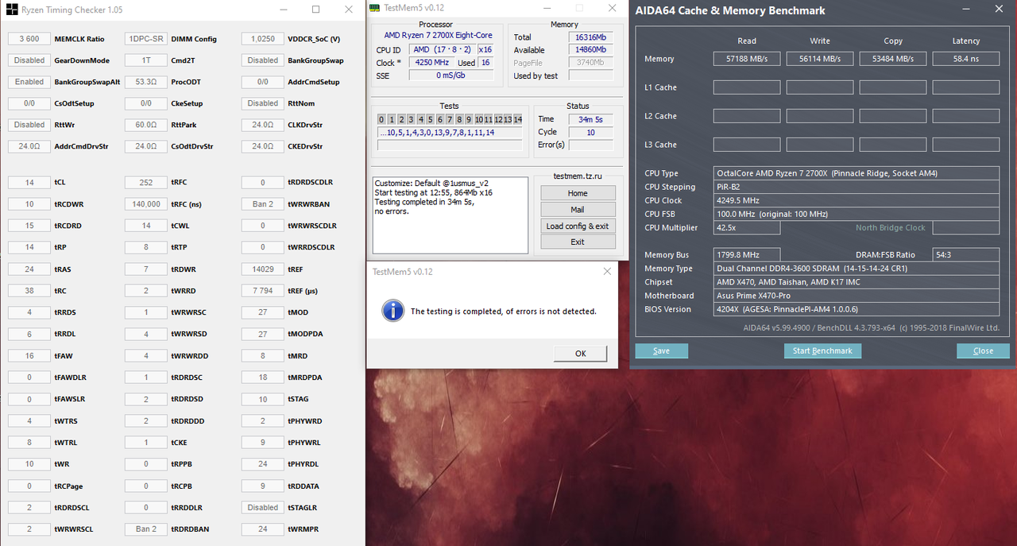Click the Mail button in TestMem5
The width and height of the screenshot is (1017, 546).
pyautogui.click(x=578, y=210)
